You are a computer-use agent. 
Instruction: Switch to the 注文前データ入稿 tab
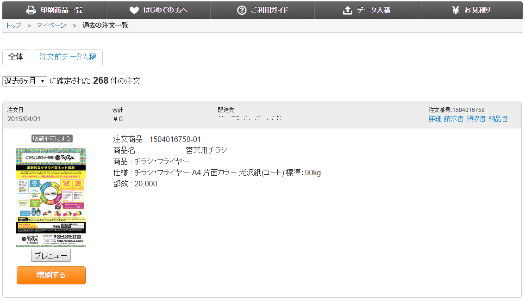click(68, 57)
